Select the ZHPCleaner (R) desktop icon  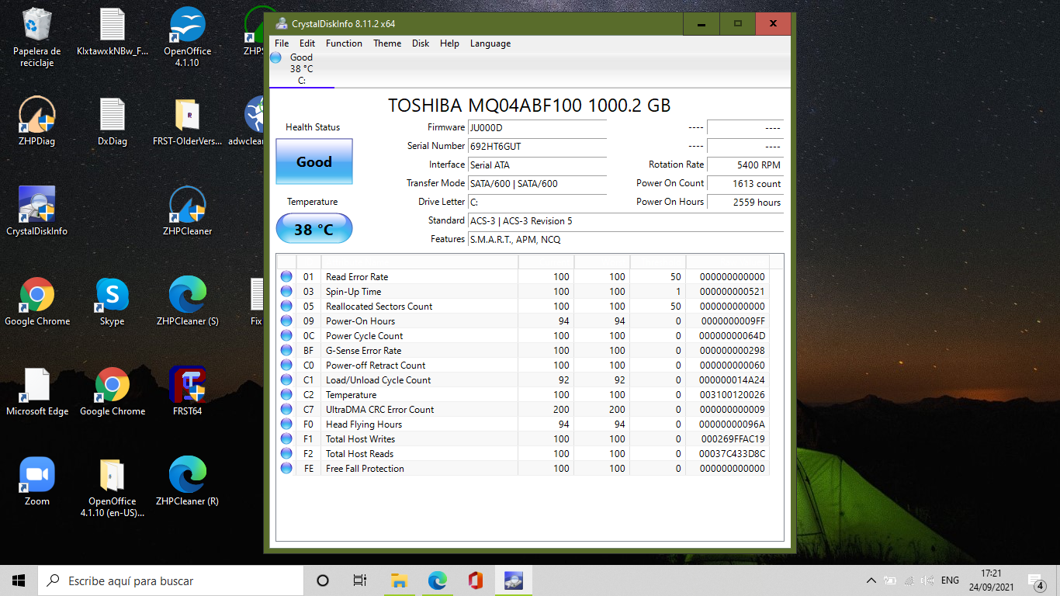pos(187,481)
